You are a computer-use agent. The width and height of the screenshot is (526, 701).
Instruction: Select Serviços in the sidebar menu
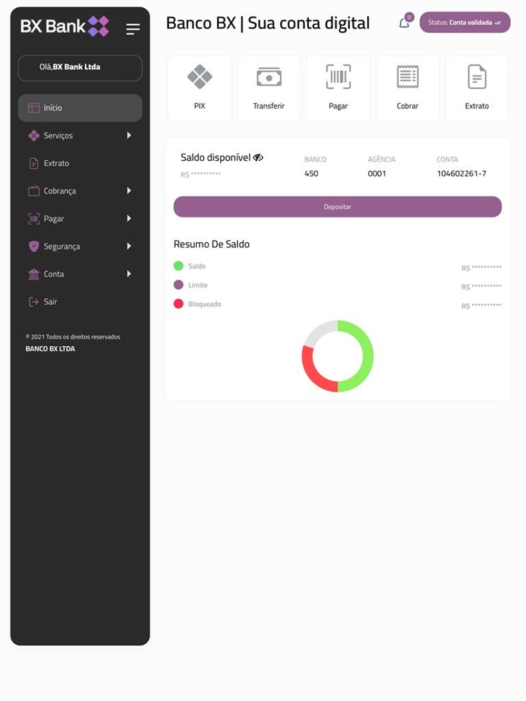point(80,136)
